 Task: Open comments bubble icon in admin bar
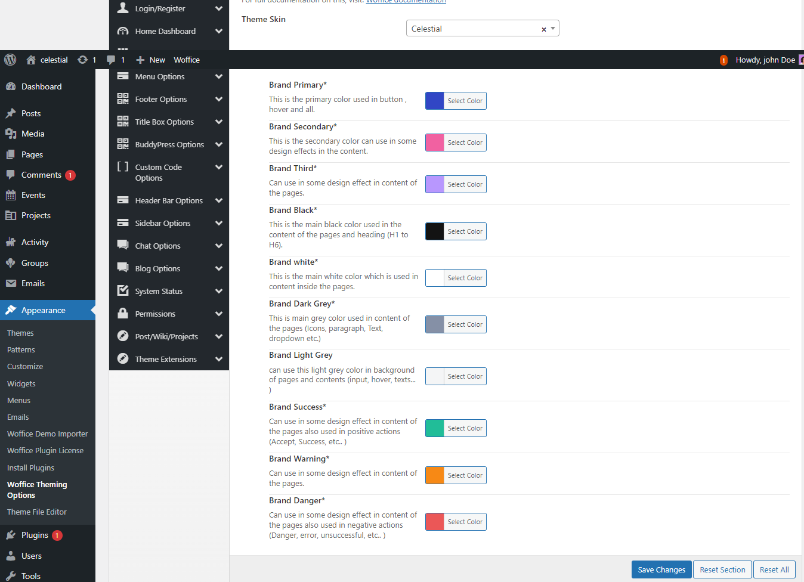point(111,60)
